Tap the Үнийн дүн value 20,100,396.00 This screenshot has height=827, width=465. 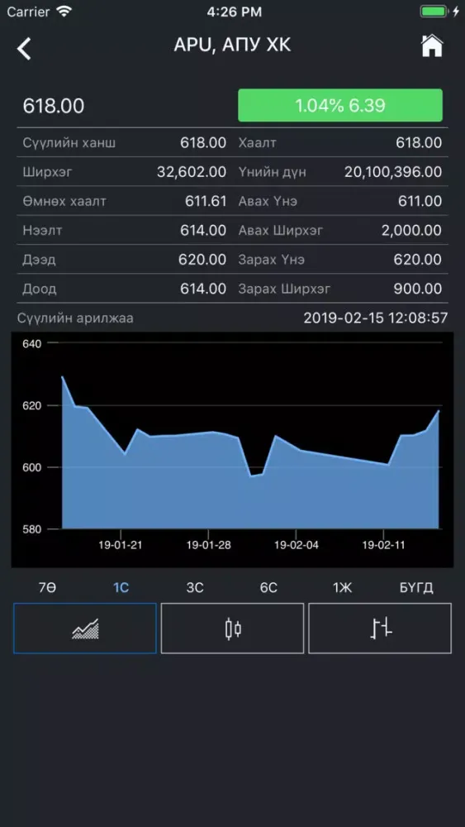[x=393, y=172]
